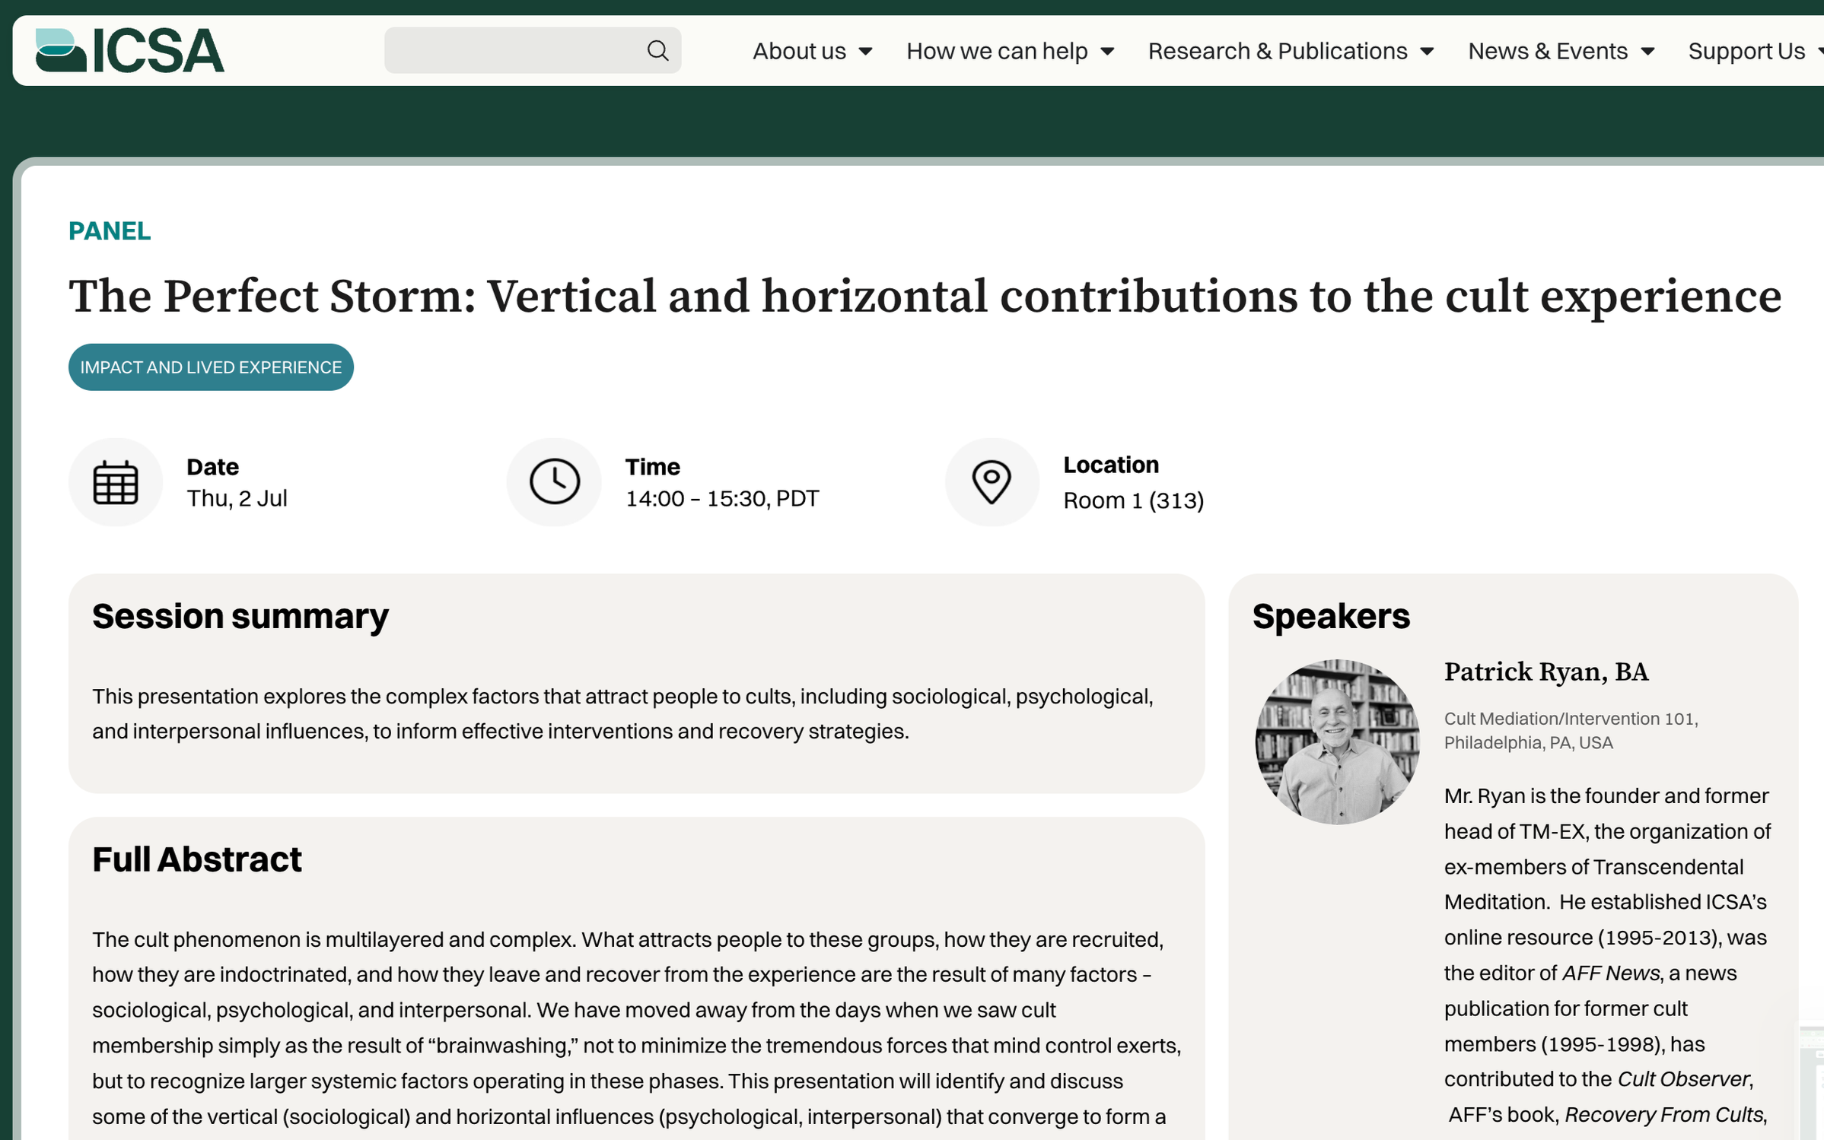Click the clock time icon
Viewport: 1824px width, 1140px height.
pos(554,482)
